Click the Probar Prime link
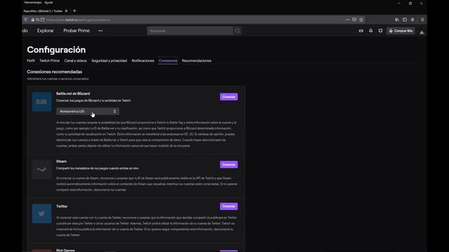 pyautogui.click(x=76, y=31)
